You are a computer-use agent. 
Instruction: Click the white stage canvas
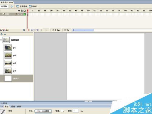click(x=106, y=66)
